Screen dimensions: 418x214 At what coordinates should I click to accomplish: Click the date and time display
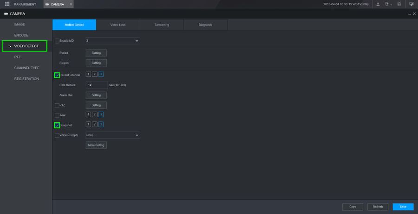346,4
